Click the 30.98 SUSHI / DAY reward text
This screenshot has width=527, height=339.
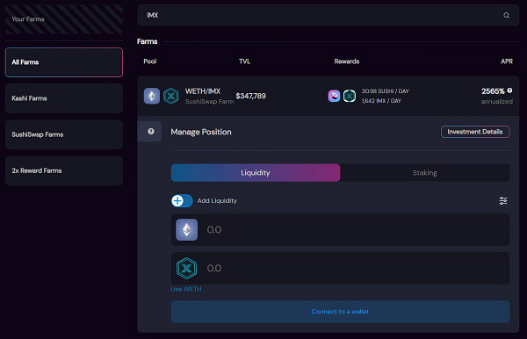[386, 91]
